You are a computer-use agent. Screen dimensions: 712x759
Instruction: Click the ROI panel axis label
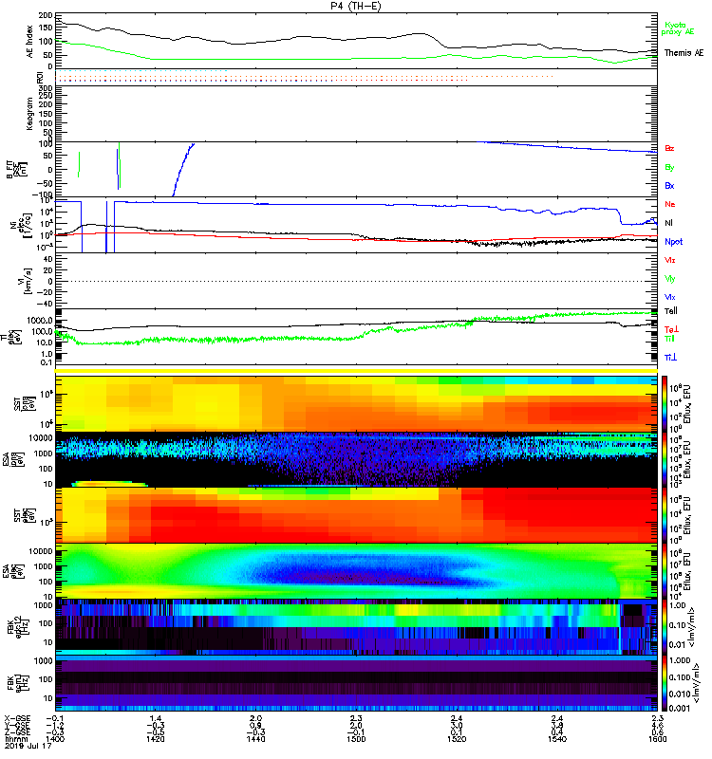click(40, 78)
